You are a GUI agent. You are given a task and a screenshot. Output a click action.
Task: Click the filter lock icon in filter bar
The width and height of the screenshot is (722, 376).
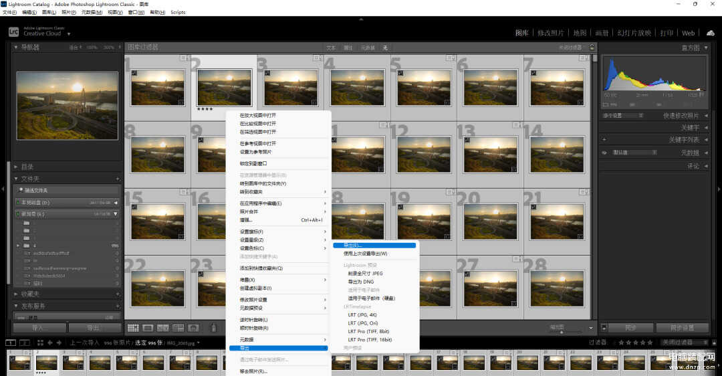(x=592, y=47)
